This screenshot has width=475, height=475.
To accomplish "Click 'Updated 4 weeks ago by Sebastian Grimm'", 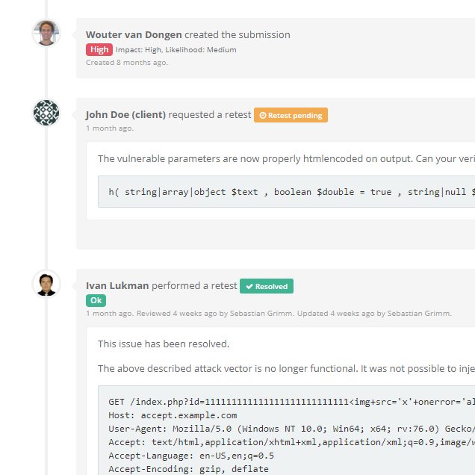I will pos(374,313).
